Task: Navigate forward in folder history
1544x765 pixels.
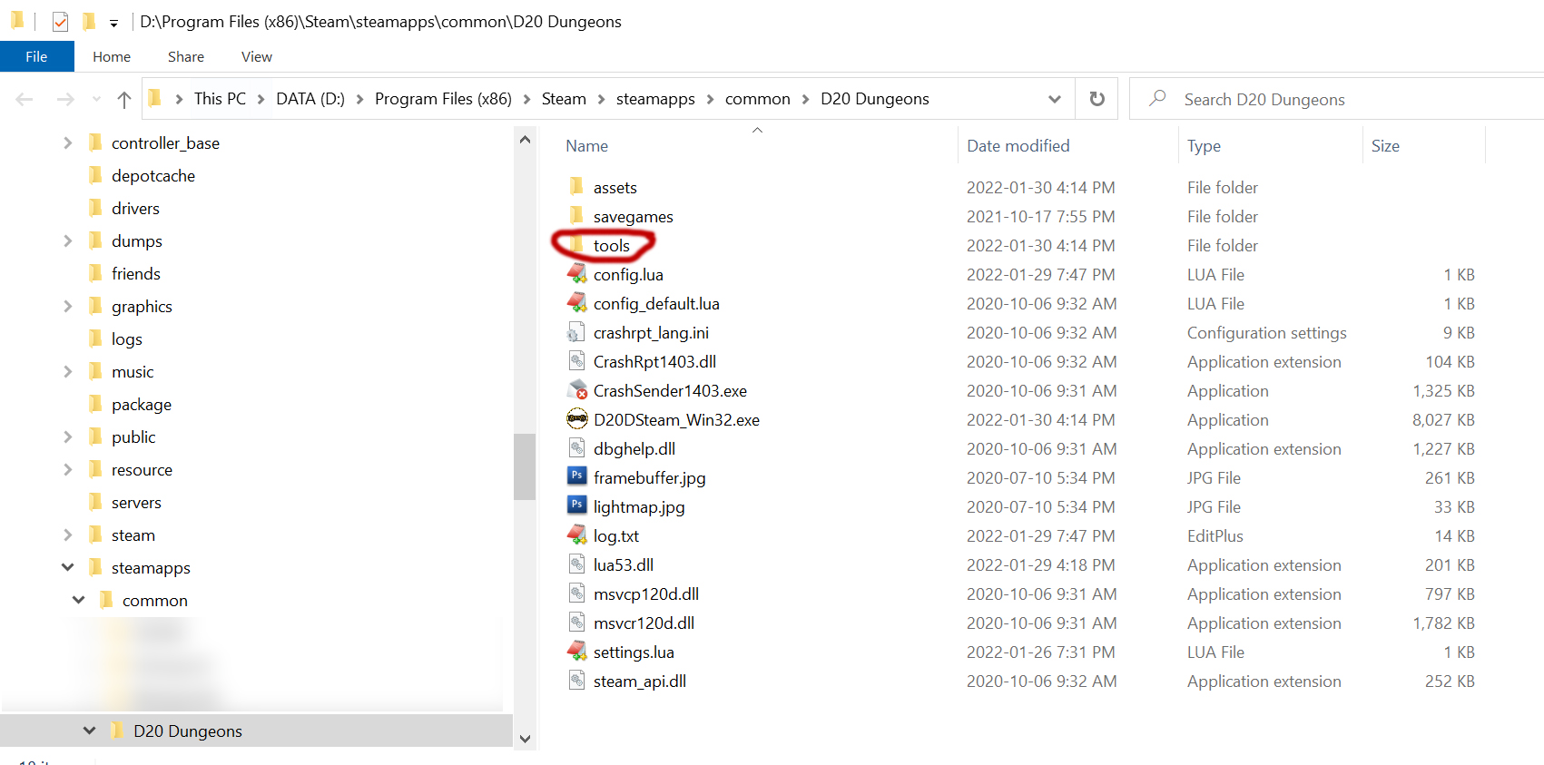Action: (x=65, y=100)
